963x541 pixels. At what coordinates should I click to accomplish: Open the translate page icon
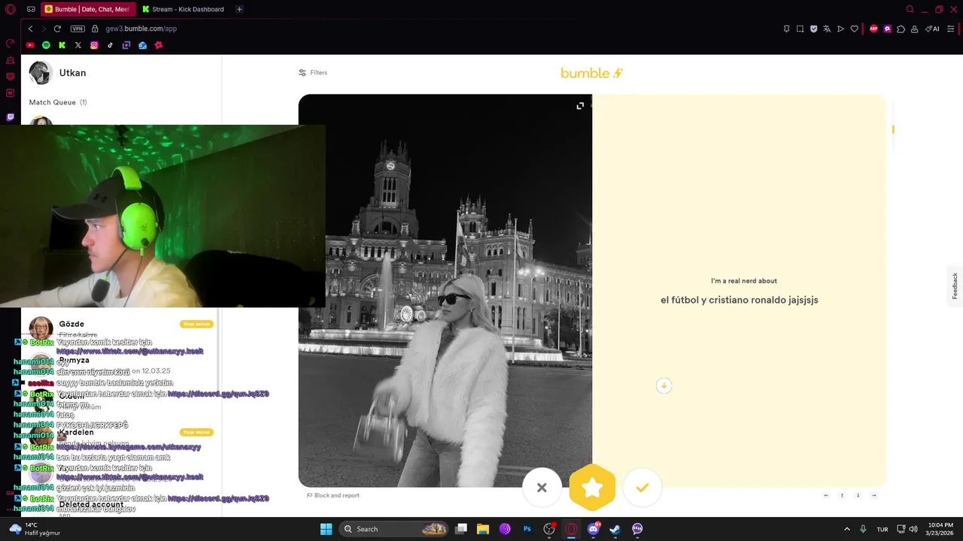point(827,29)
